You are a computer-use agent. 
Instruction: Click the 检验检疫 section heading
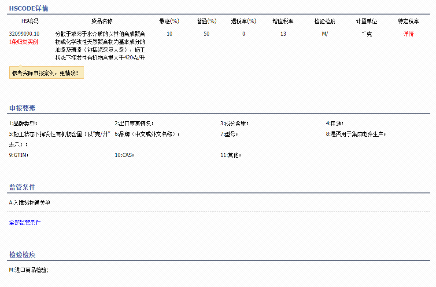tap(18, 254)
